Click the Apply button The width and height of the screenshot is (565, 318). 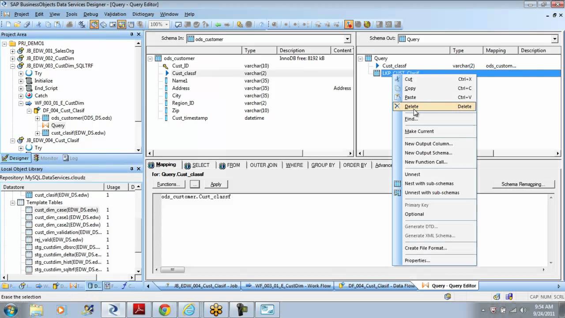pos(216,184)
